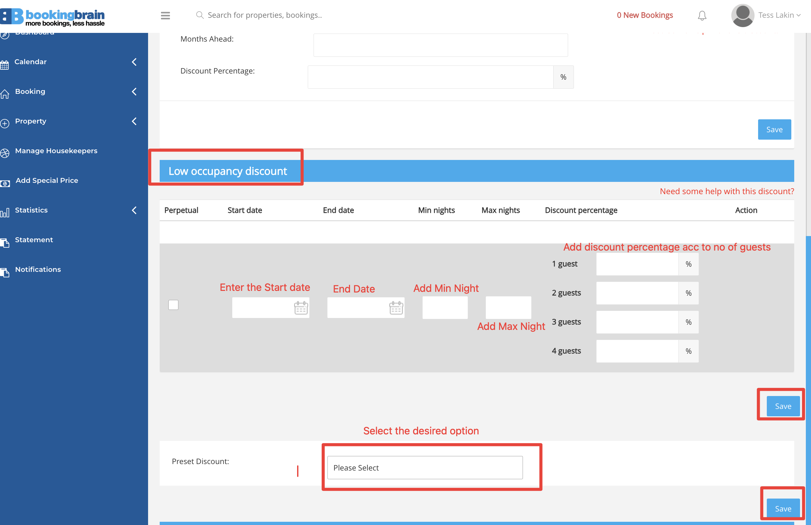Click the 1 guest discount field
The width and height of the screenshot is (811, 525).
637,264
